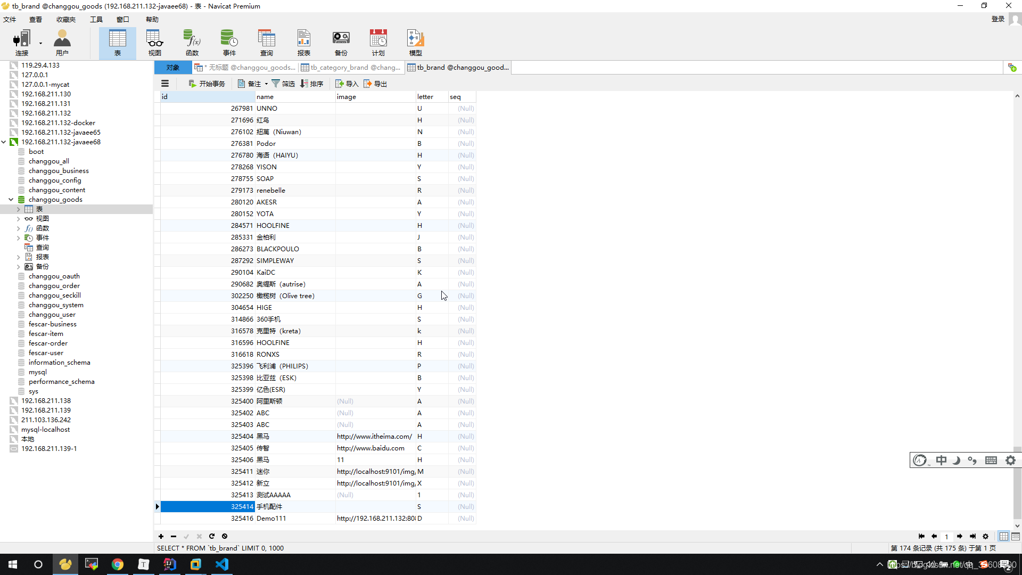Viewport: 1022px width, 575px height.
Task: Switch to grid view display
Action: click(x=1004, y=536)
